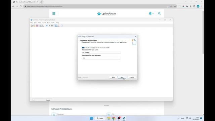The image size is (215, 121).
Task: Open the Help menu in Inno Setup
Action: click(x=57, y=23)
